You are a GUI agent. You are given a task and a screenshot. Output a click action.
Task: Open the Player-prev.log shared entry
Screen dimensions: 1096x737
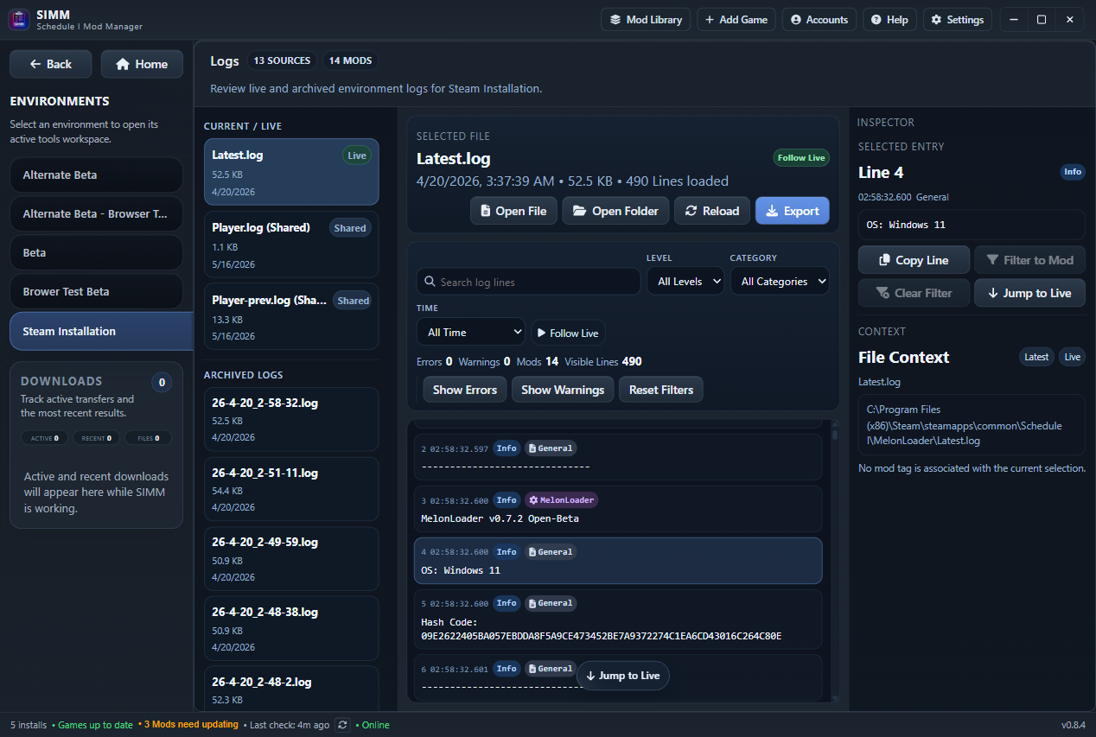(x=291, y=316)
